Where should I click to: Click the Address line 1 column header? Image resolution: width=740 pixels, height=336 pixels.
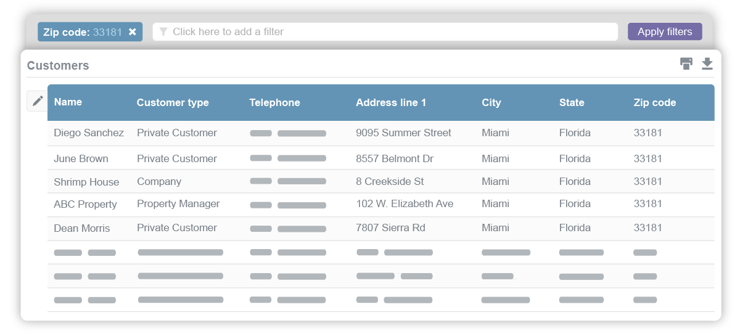coord(391,103)
